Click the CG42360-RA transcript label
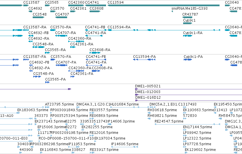The width and height of the screenshot is (242, 154). 80,39
